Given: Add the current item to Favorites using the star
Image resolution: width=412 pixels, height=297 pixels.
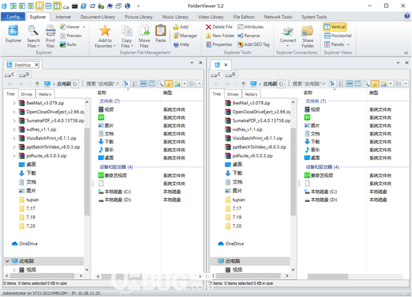Looking at the screenshot, I should click(105, 31).
